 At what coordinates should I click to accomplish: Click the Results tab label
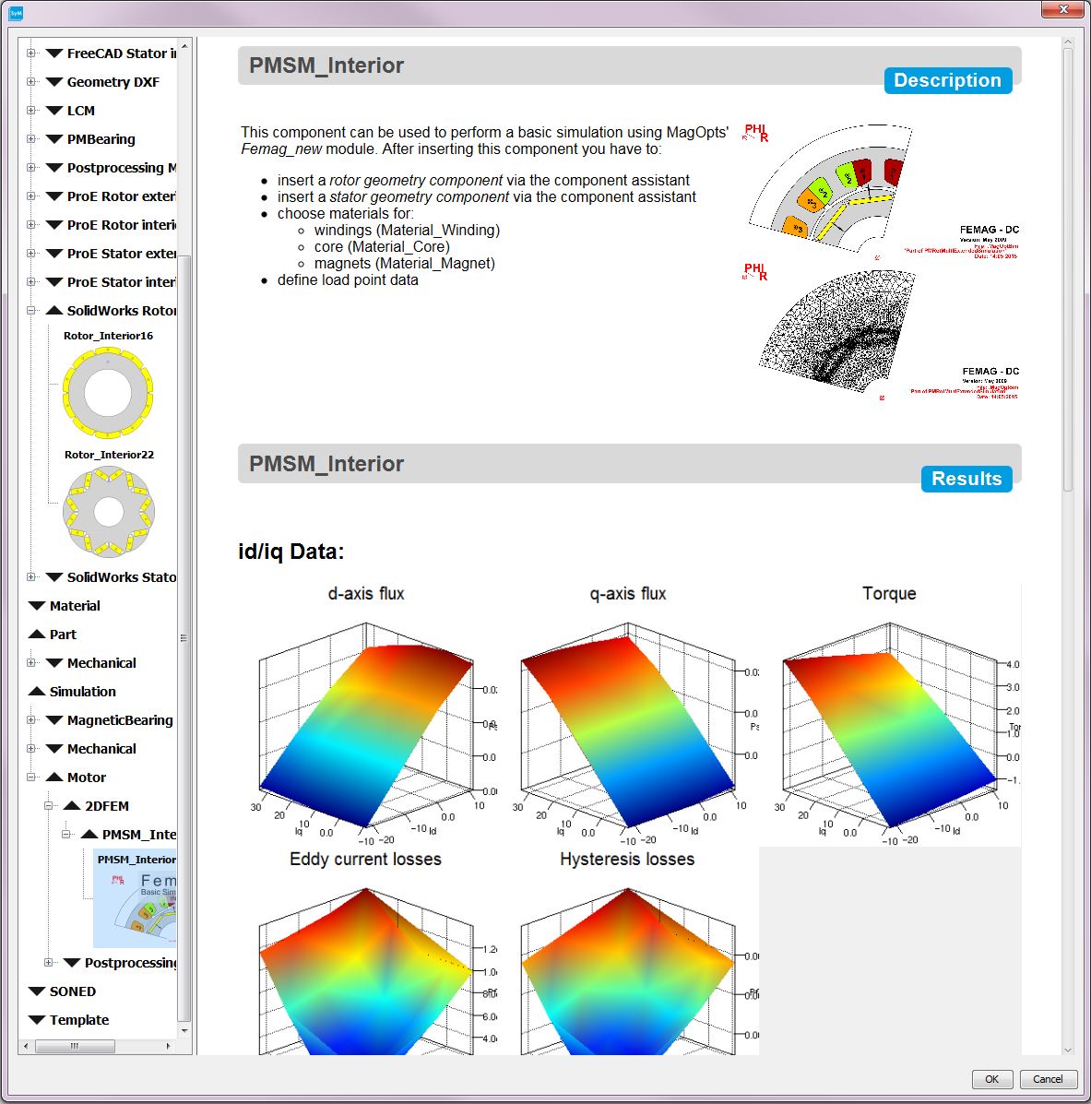(x=966, y=479)
